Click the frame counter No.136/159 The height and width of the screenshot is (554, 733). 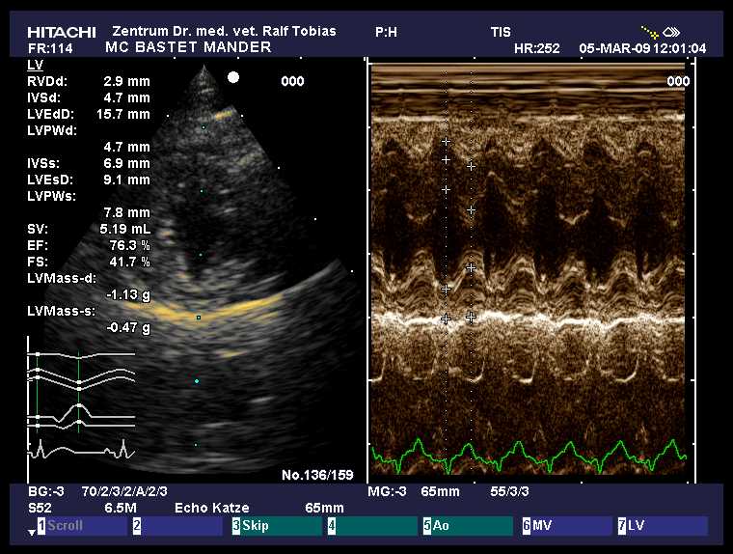click(315, 475)
